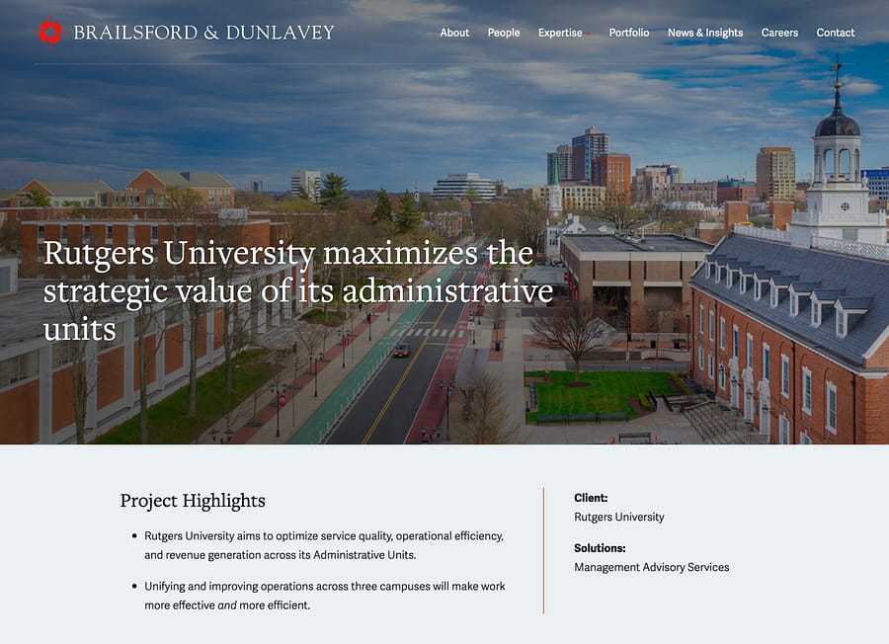This screenshot has width=889, height=644.
Task: Open Management Advisory Services solution text
Action: point(652,567)
